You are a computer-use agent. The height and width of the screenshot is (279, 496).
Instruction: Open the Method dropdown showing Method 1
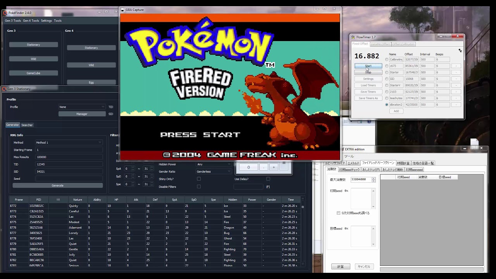tap(69, 143)
